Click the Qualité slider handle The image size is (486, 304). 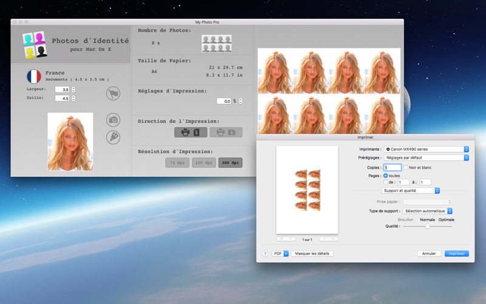coord(428,226)
